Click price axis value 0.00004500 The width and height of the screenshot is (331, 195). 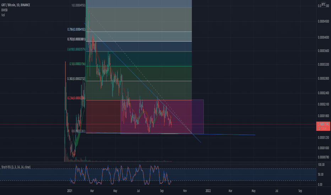tap(324, 21)
